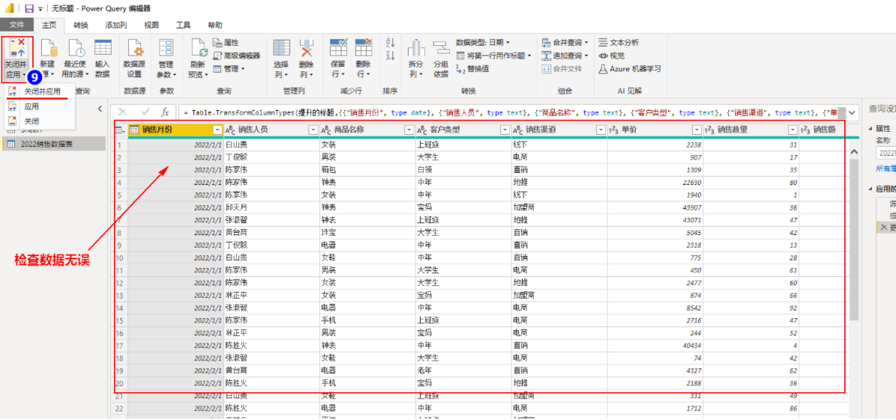Select the 2022销售数据表 query

[54, 144]
